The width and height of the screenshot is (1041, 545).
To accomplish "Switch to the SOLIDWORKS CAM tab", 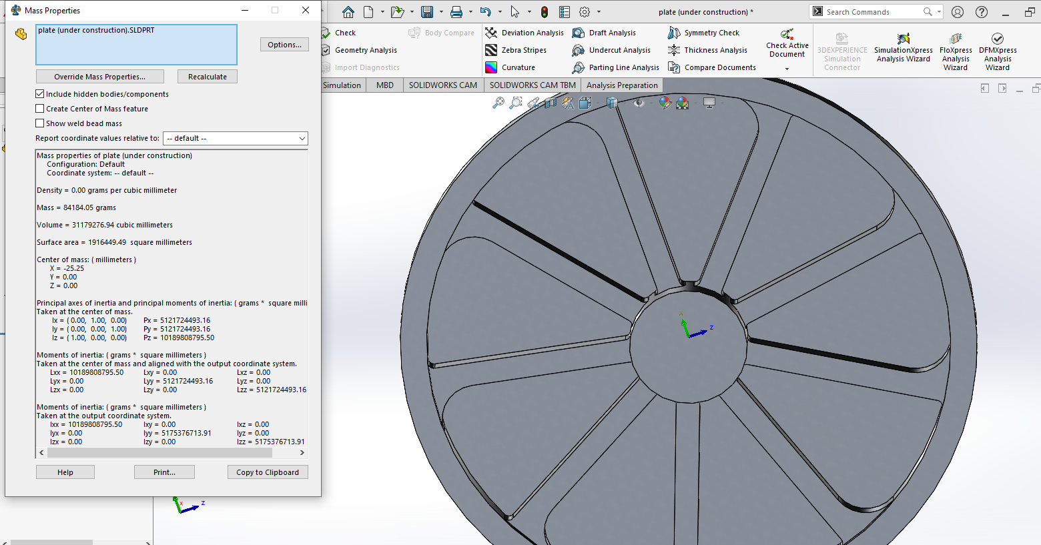I will tap(442, 85).
